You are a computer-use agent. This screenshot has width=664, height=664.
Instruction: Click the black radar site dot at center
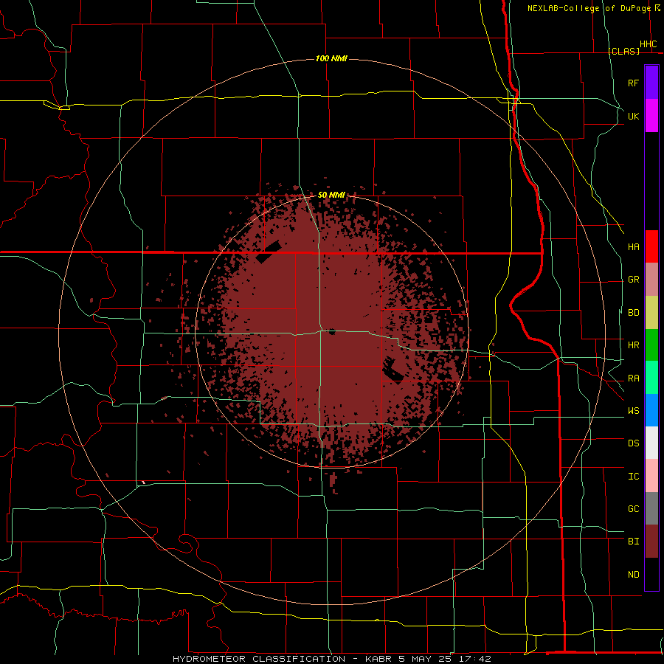(x=332, y=331)
